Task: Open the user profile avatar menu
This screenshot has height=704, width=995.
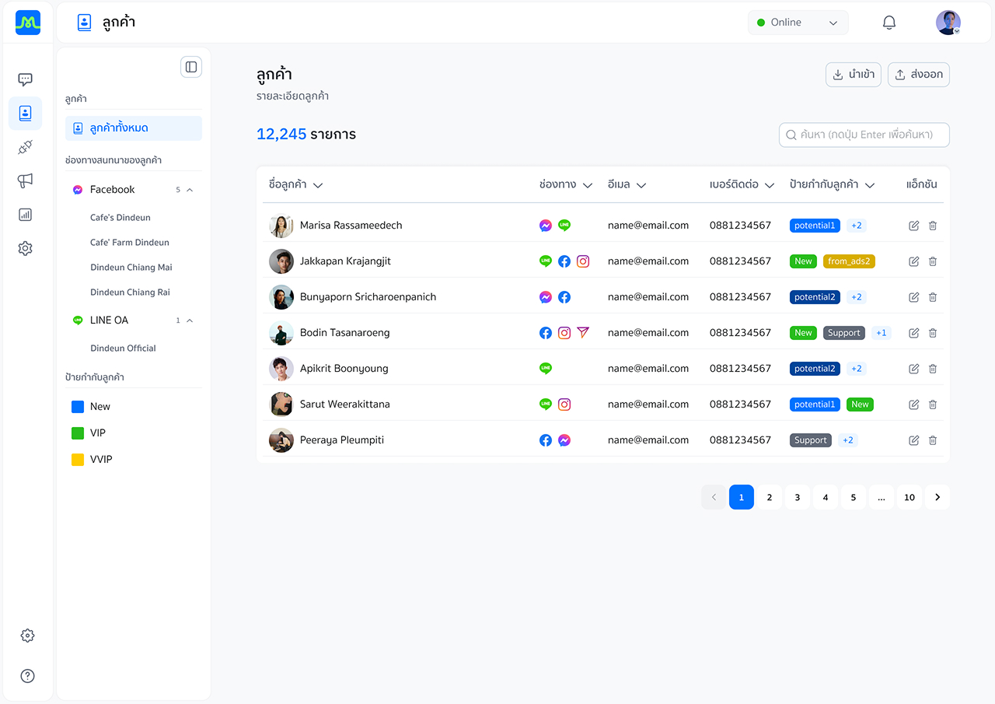Action: click(948, 23)
